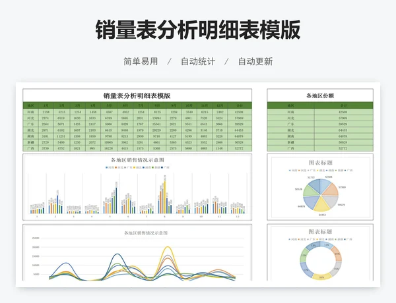The width and height of the screenshot is (396, 303).
Task: Click the 12月 column header
Action: coord(220,105)
